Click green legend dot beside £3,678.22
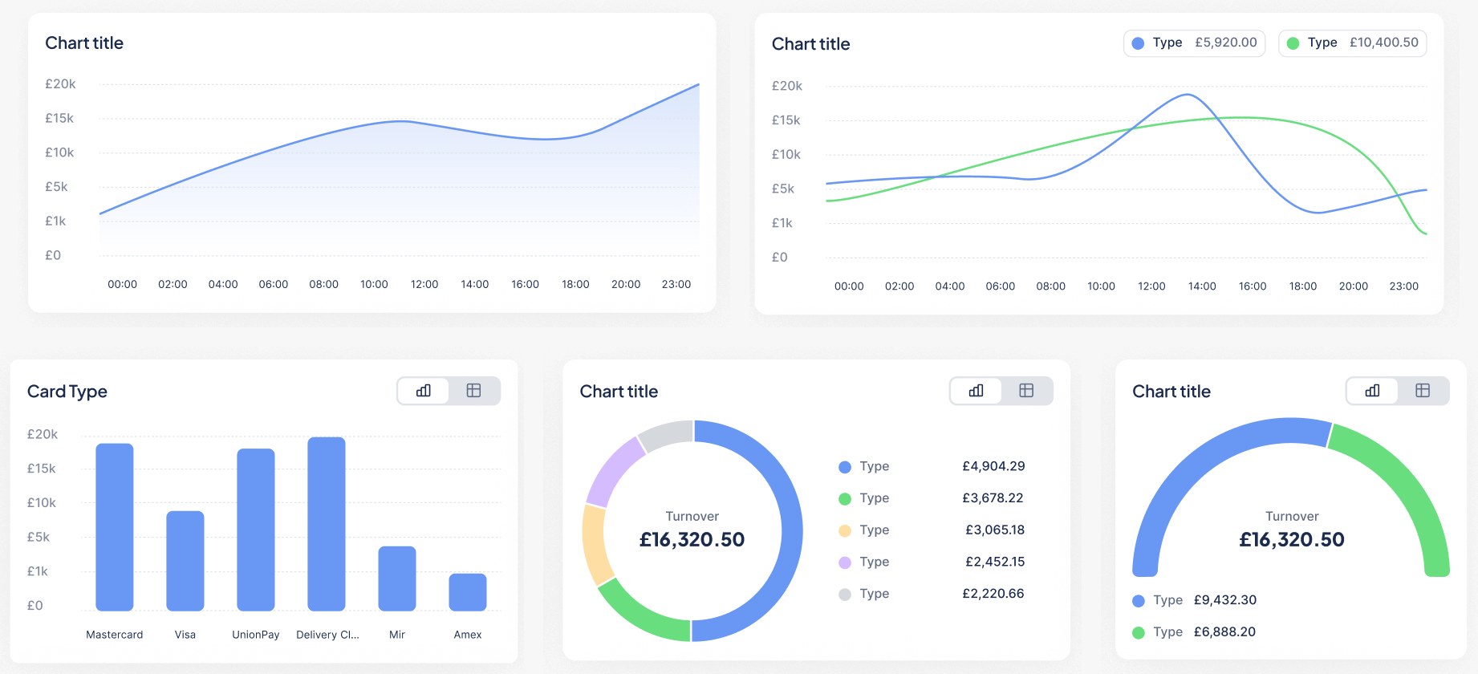This screenshot has height=674, width=1478. pyautogui.click(x=845, y=499)
